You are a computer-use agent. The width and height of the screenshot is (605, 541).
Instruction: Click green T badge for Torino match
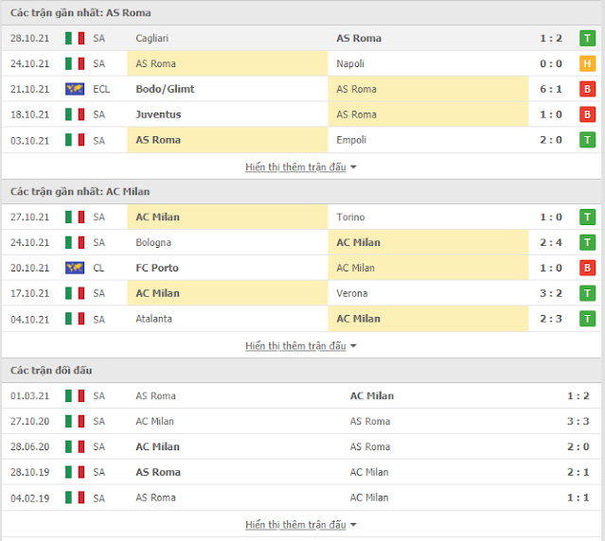(587, 217)
